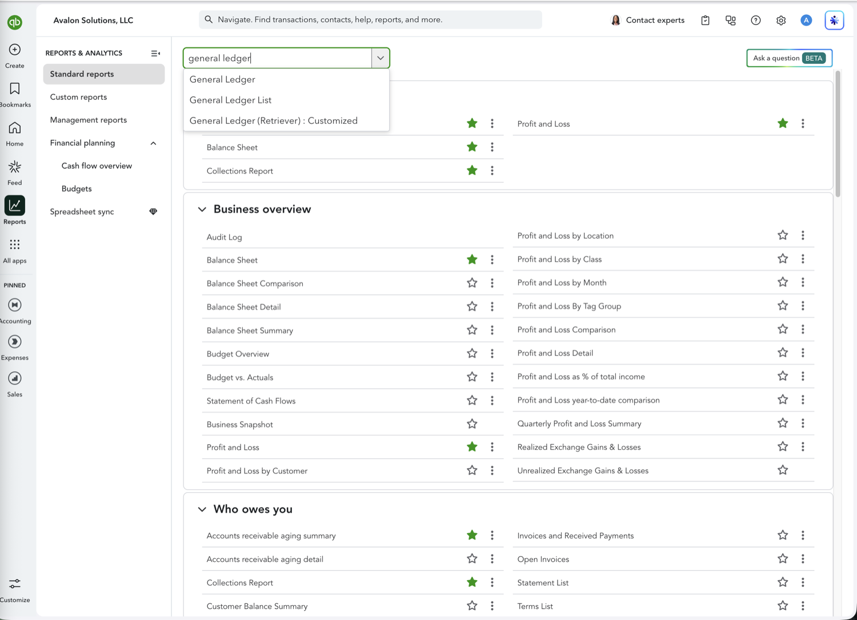Open Terms List report
This screenshot has width=857, height=620.
click(x=535, y=606)
